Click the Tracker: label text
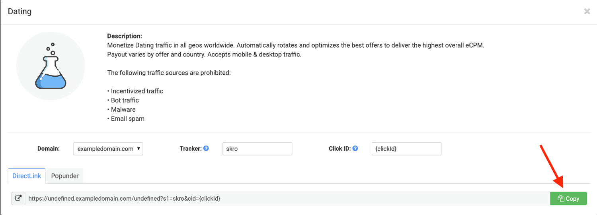Viewport: 597px width, 215px height. [191, 149]
